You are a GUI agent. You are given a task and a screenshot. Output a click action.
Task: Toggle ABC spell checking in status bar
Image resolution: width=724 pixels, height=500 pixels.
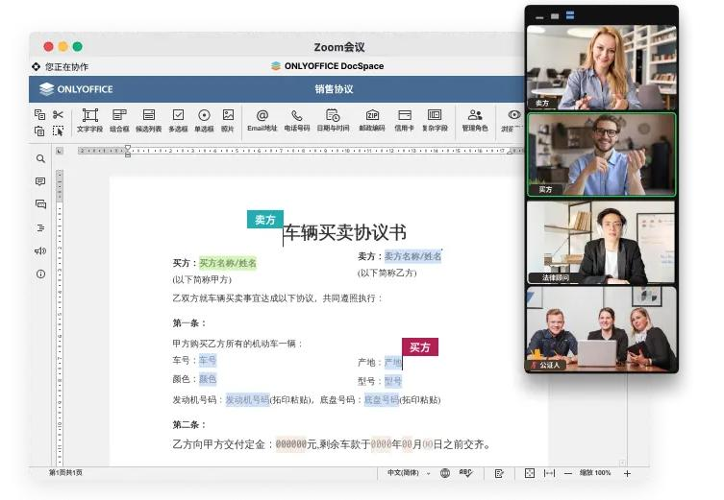tap(466, 473)
